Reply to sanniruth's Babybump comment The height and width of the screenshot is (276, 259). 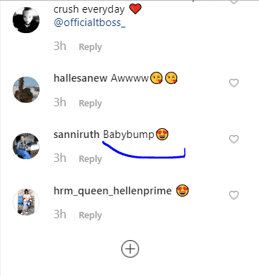tap(90, 159)
